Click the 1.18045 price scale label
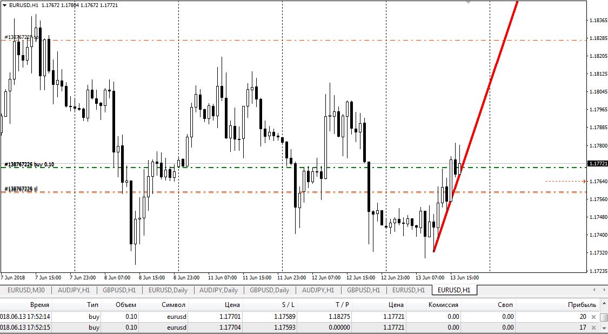 (x=597, y=92)
